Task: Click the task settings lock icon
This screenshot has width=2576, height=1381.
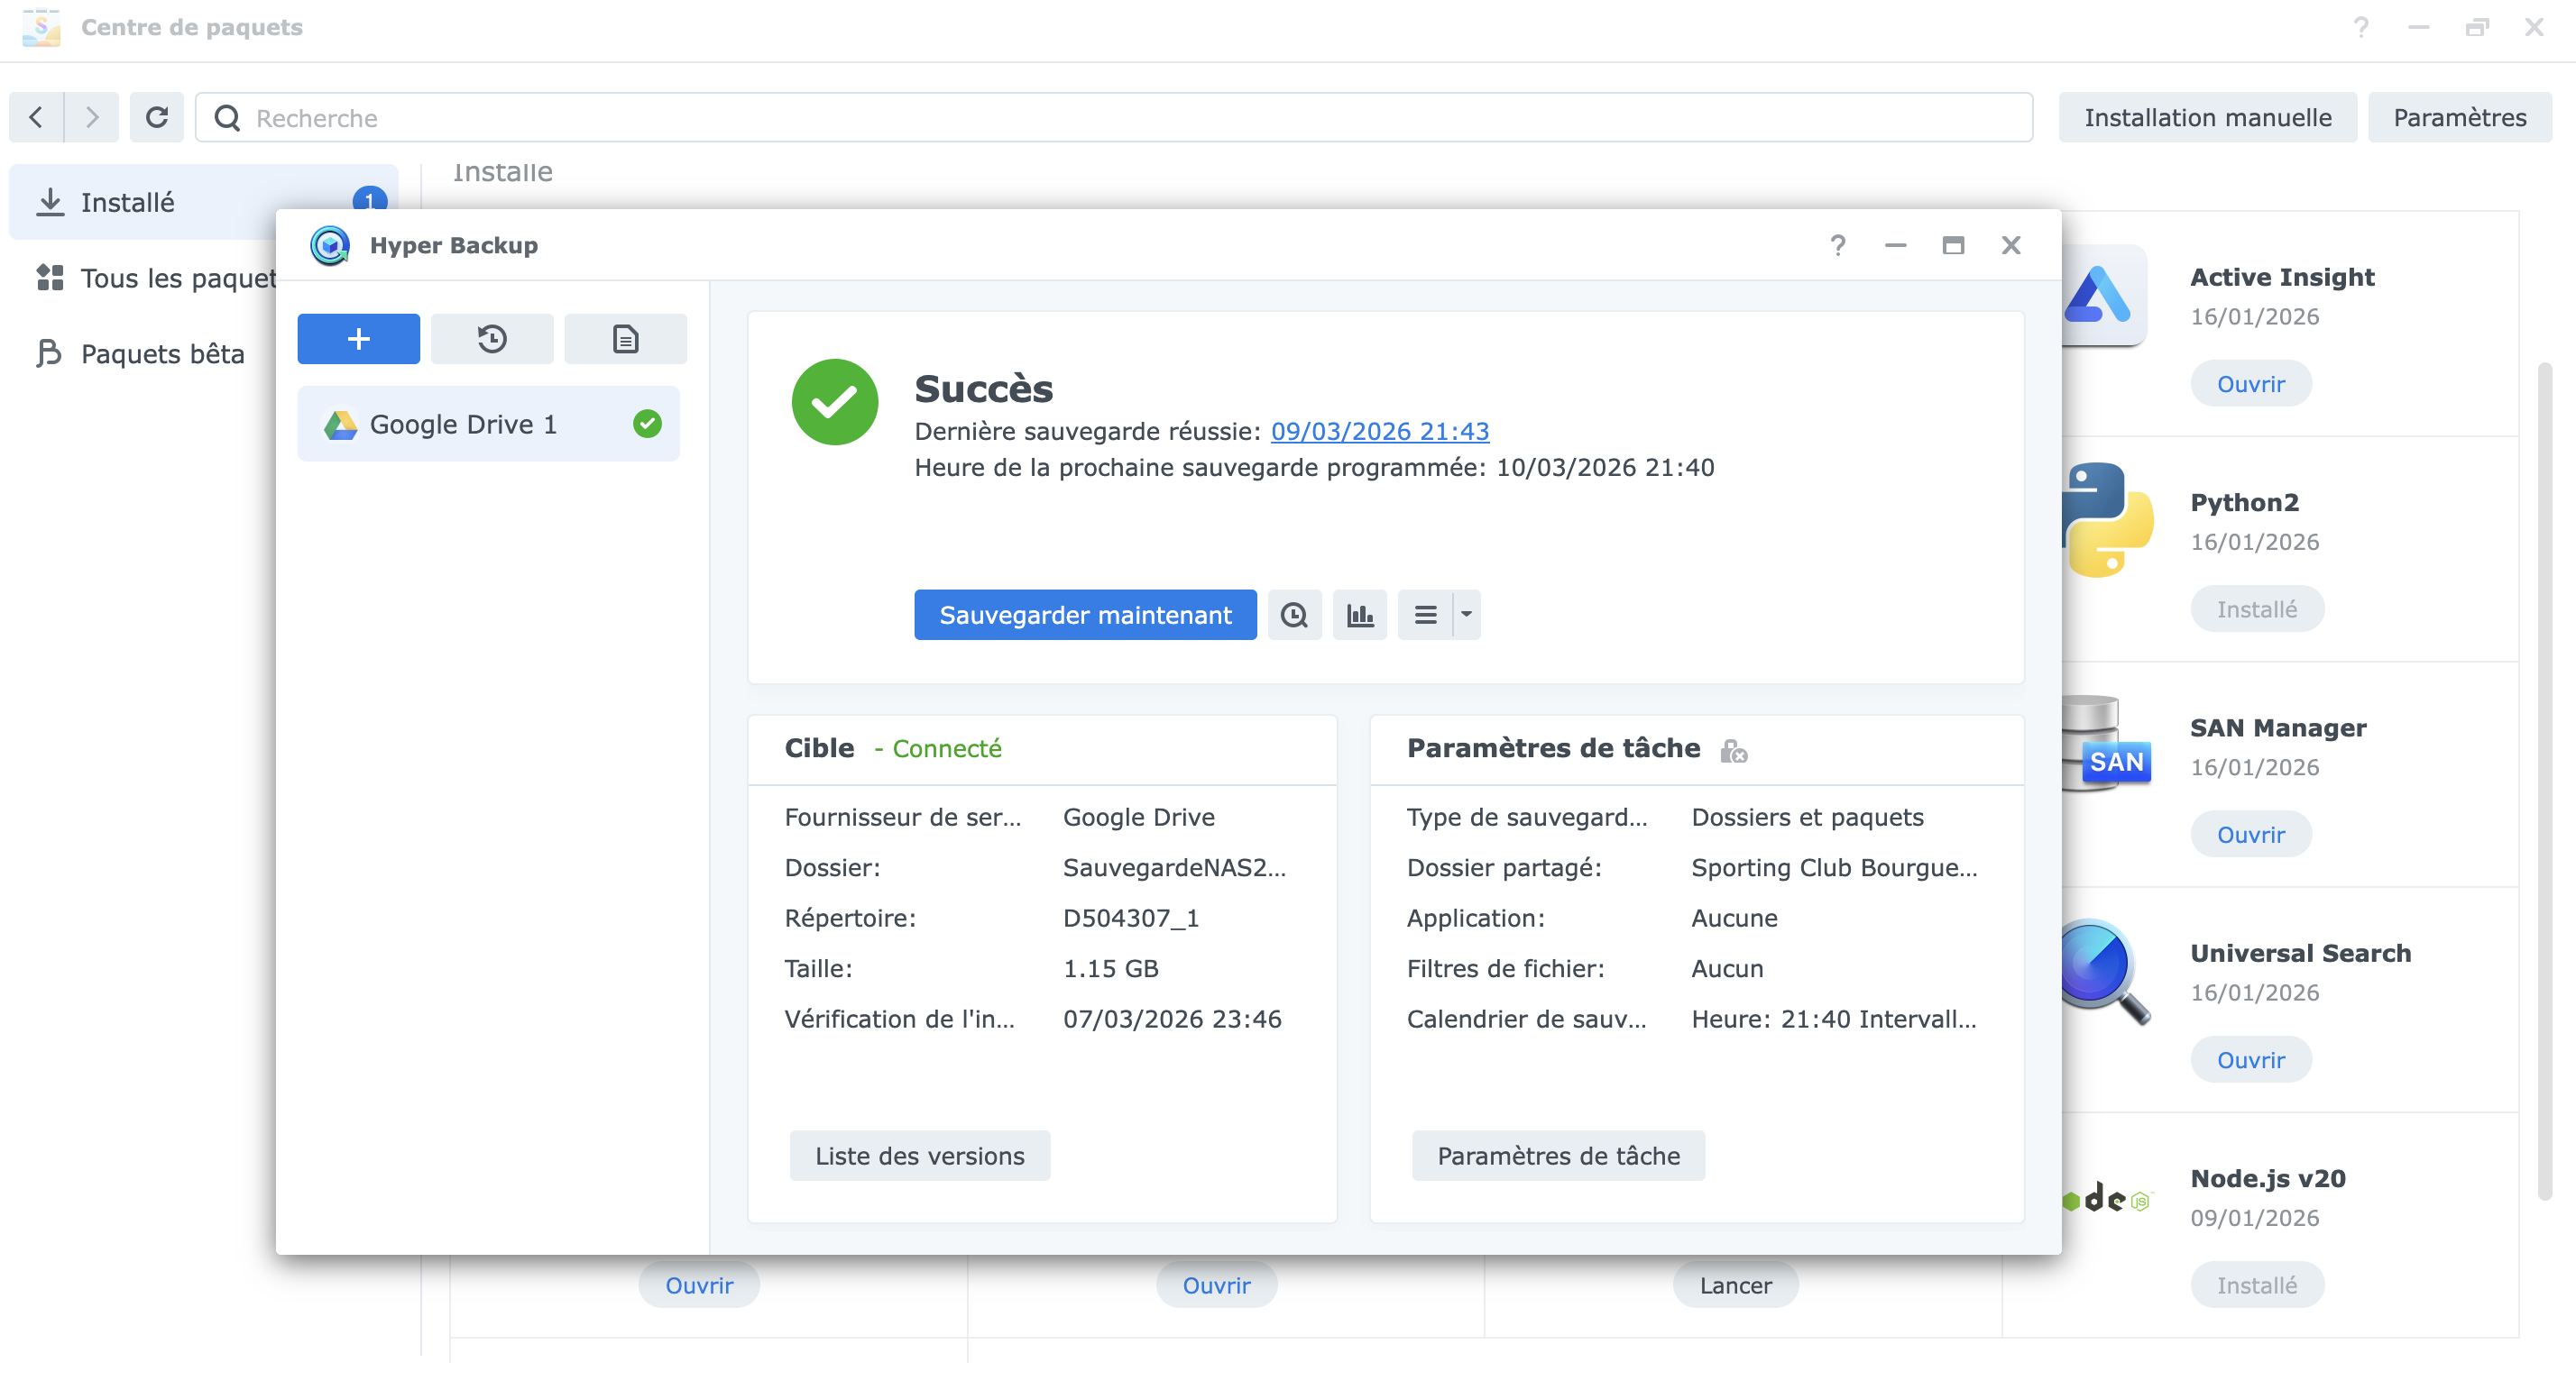Action: (1733, 751)
